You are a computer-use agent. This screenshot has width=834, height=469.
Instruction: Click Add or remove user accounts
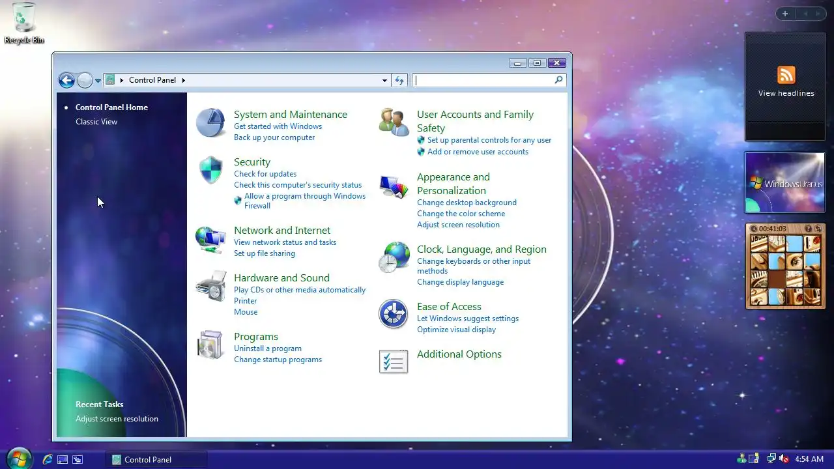pos(478,152)
